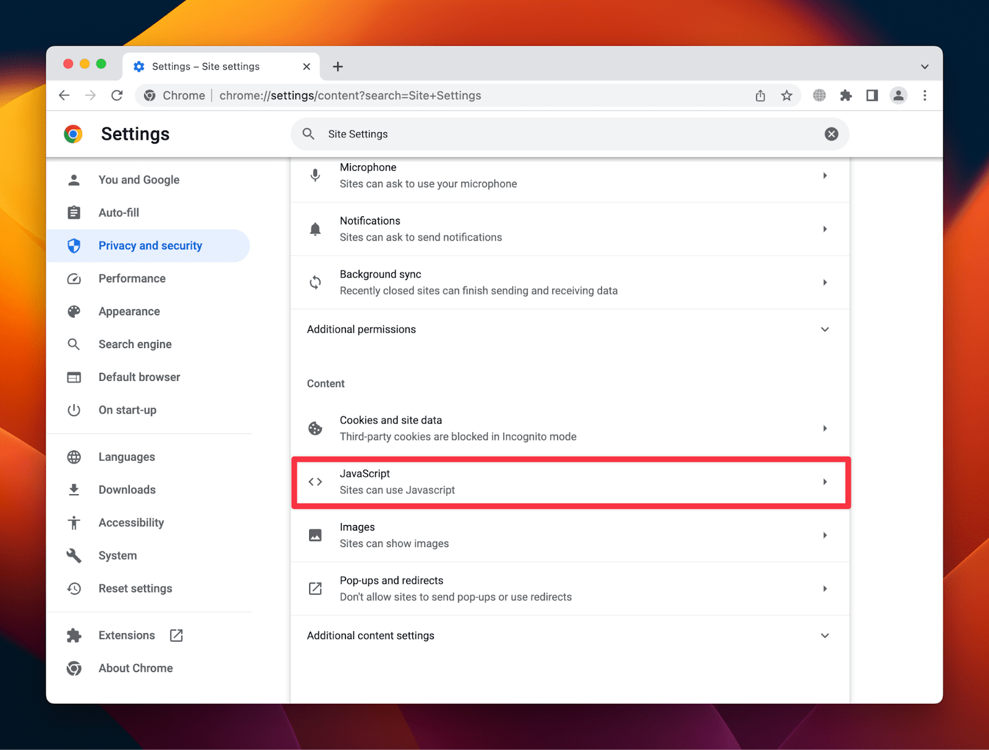Open Pop-ups and redirects arrow
This screenshot has width=989, height=750.
pyautogui.click(x=825, y=589)
